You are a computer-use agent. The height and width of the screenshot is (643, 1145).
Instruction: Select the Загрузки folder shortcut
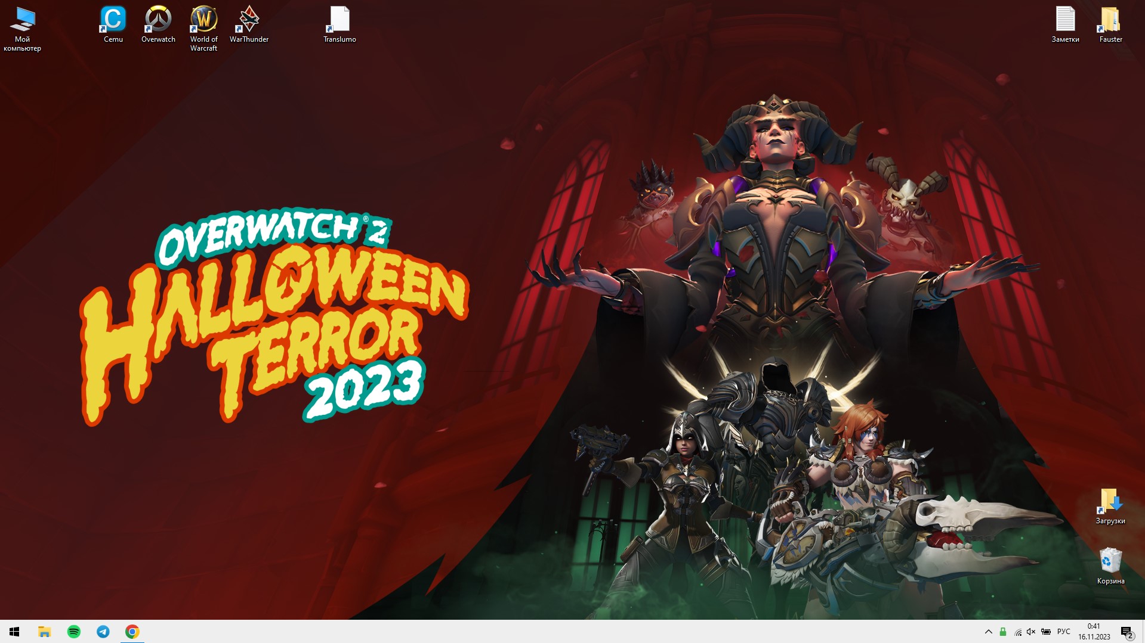[1110, 507]
